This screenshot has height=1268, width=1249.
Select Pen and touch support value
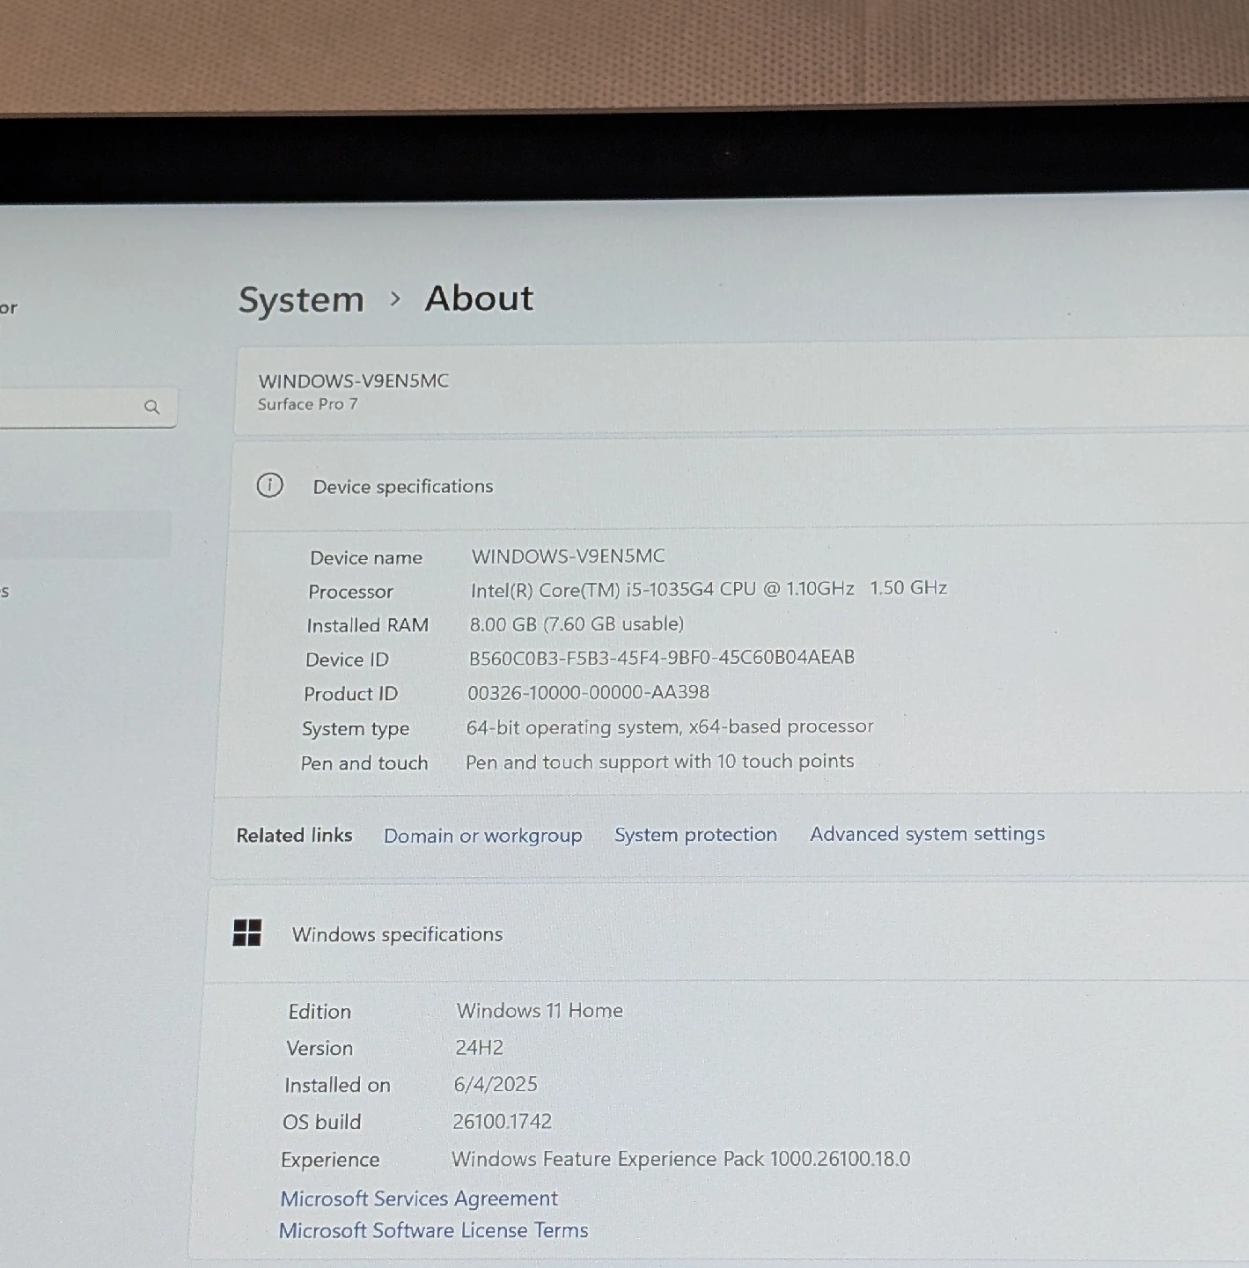(659, 762)
